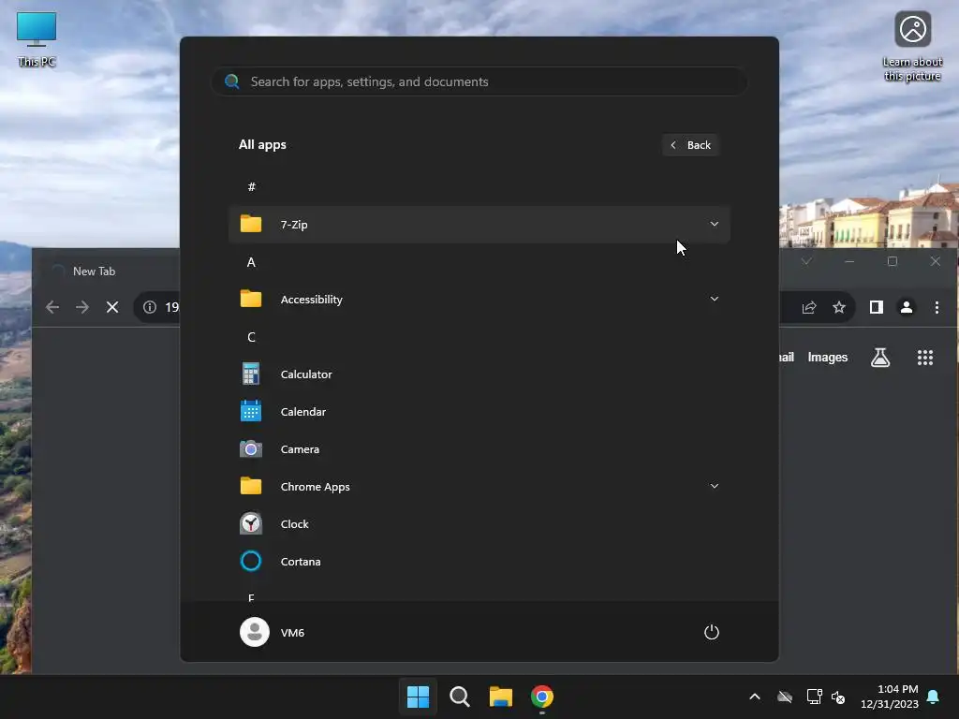Screen dimensions: 959x719
Task: View site information in Chrome address bar
Action: pos(150,307)
